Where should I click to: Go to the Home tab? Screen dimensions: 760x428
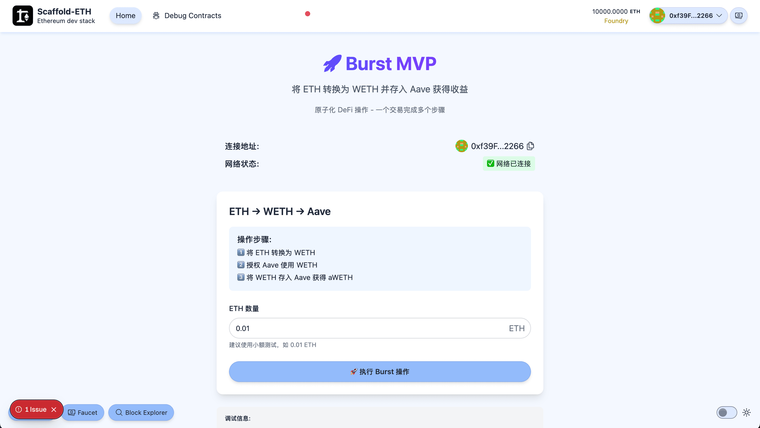125,16
